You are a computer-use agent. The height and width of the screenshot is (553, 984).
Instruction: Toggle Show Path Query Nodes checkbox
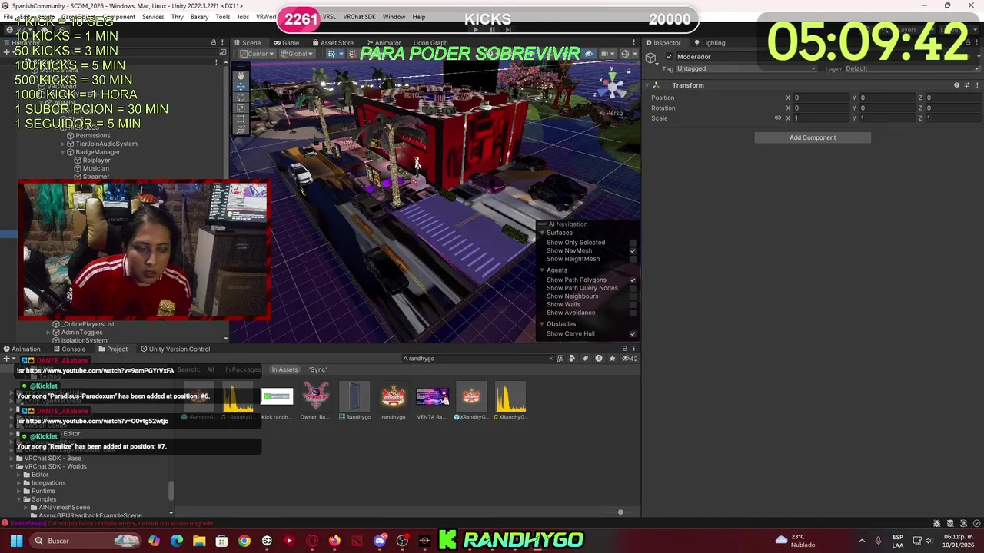pos(633,289)
